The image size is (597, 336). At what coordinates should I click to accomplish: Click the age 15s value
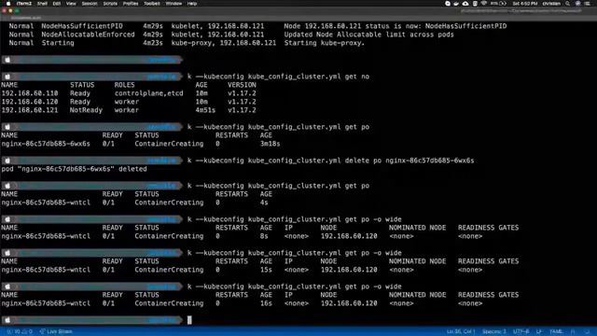[x=266, y=270]
